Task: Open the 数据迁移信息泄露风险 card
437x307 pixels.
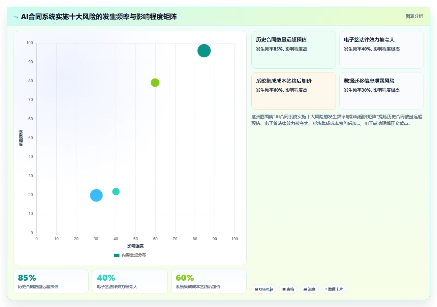Action: [381, 91]
